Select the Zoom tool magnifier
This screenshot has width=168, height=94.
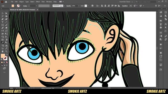[x=6, y=51]
